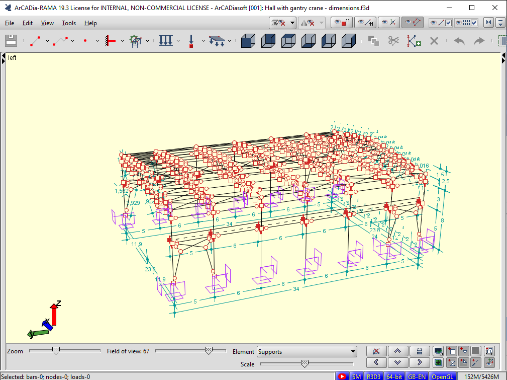507x380 pixels.
Task: Select the insert node tool
Action: [x=84, y=41]
